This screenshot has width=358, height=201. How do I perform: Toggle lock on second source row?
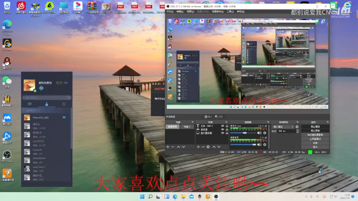(227, 130)
